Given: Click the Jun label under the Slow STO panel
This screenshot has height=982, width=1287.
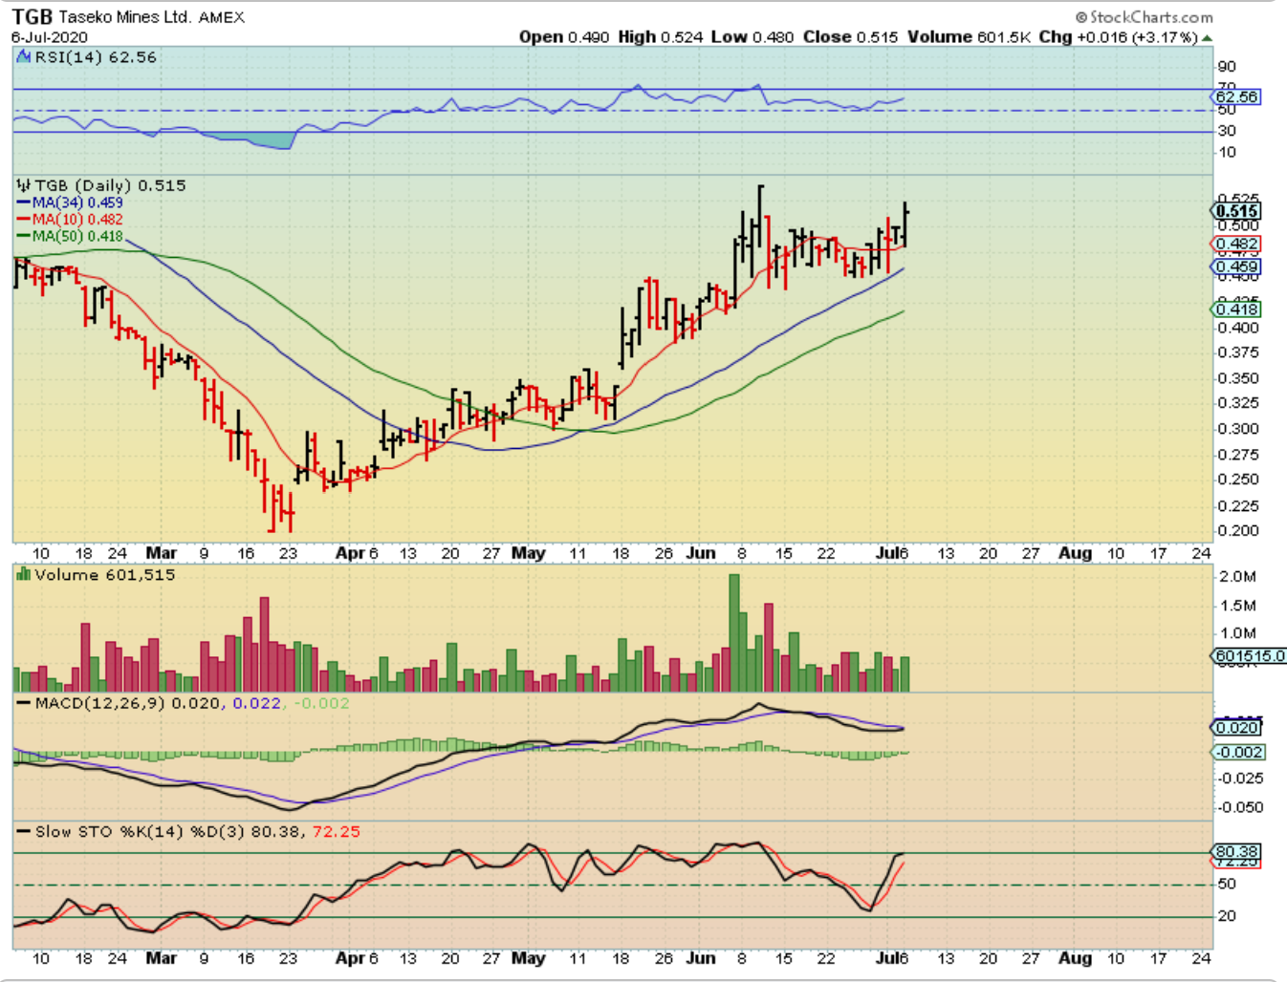Looking at the screenshot, I should pos(701,958).
